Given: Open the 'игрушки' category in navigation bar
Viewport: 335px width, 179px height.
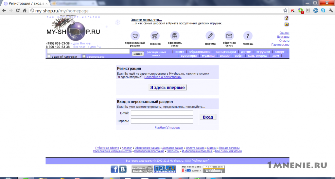Looking at the screenshot, I should [x=263, y=51].
